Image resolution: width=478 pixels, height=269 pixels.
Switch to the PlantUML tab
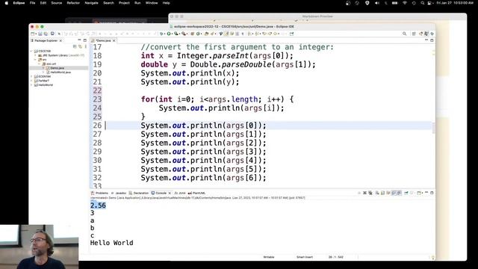197,193
